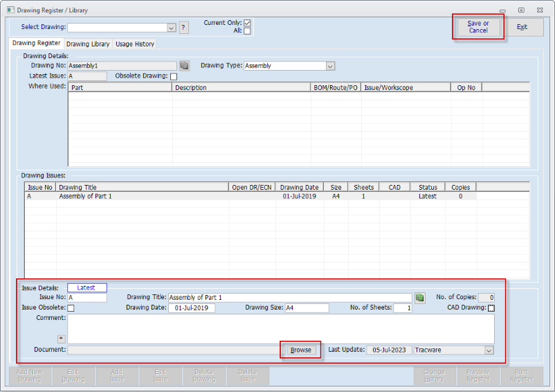Click the Save or Cancel button
Screen dimensions: 555x392
pos(478,27)
